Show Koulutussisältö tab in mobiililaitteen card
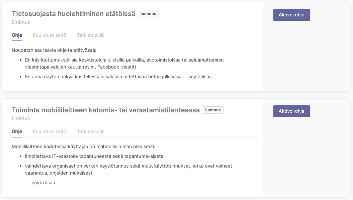Image resolution: width=353 pixels, height=200 pixels. [50, 131]
